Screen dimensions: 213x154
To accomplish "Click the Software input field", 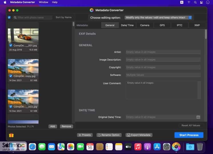I will tap(163, 75).
